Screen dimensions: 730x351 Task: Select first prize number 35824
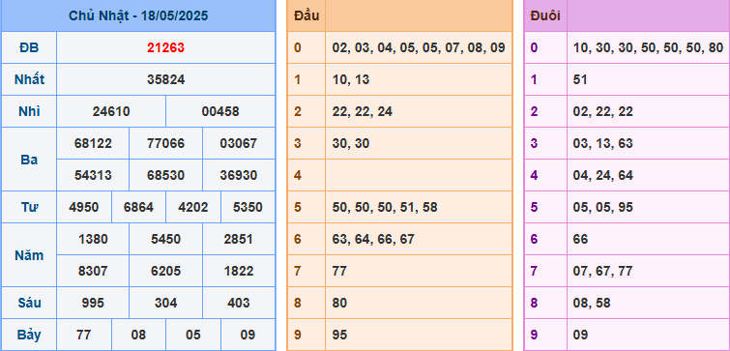165,79
